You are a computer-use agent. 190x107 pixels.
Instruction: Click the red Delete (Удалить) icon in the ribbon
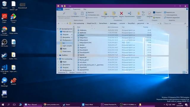(x=121, y=13)
